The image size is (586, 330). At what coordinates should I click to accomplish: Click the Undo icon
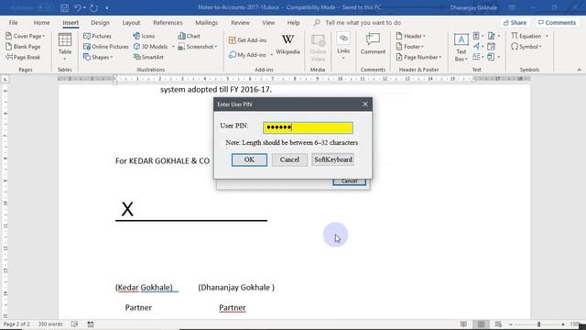click(78, 7)
